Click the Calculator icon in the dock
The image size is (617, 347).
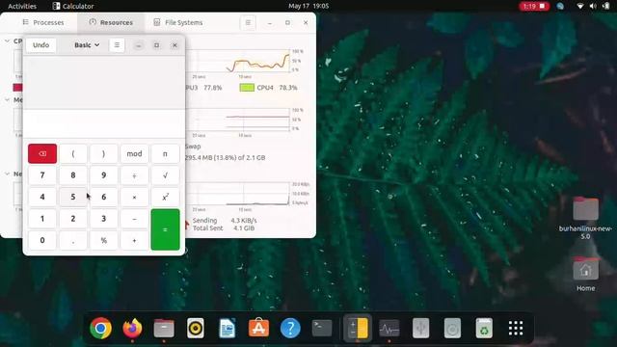[358, 328]
